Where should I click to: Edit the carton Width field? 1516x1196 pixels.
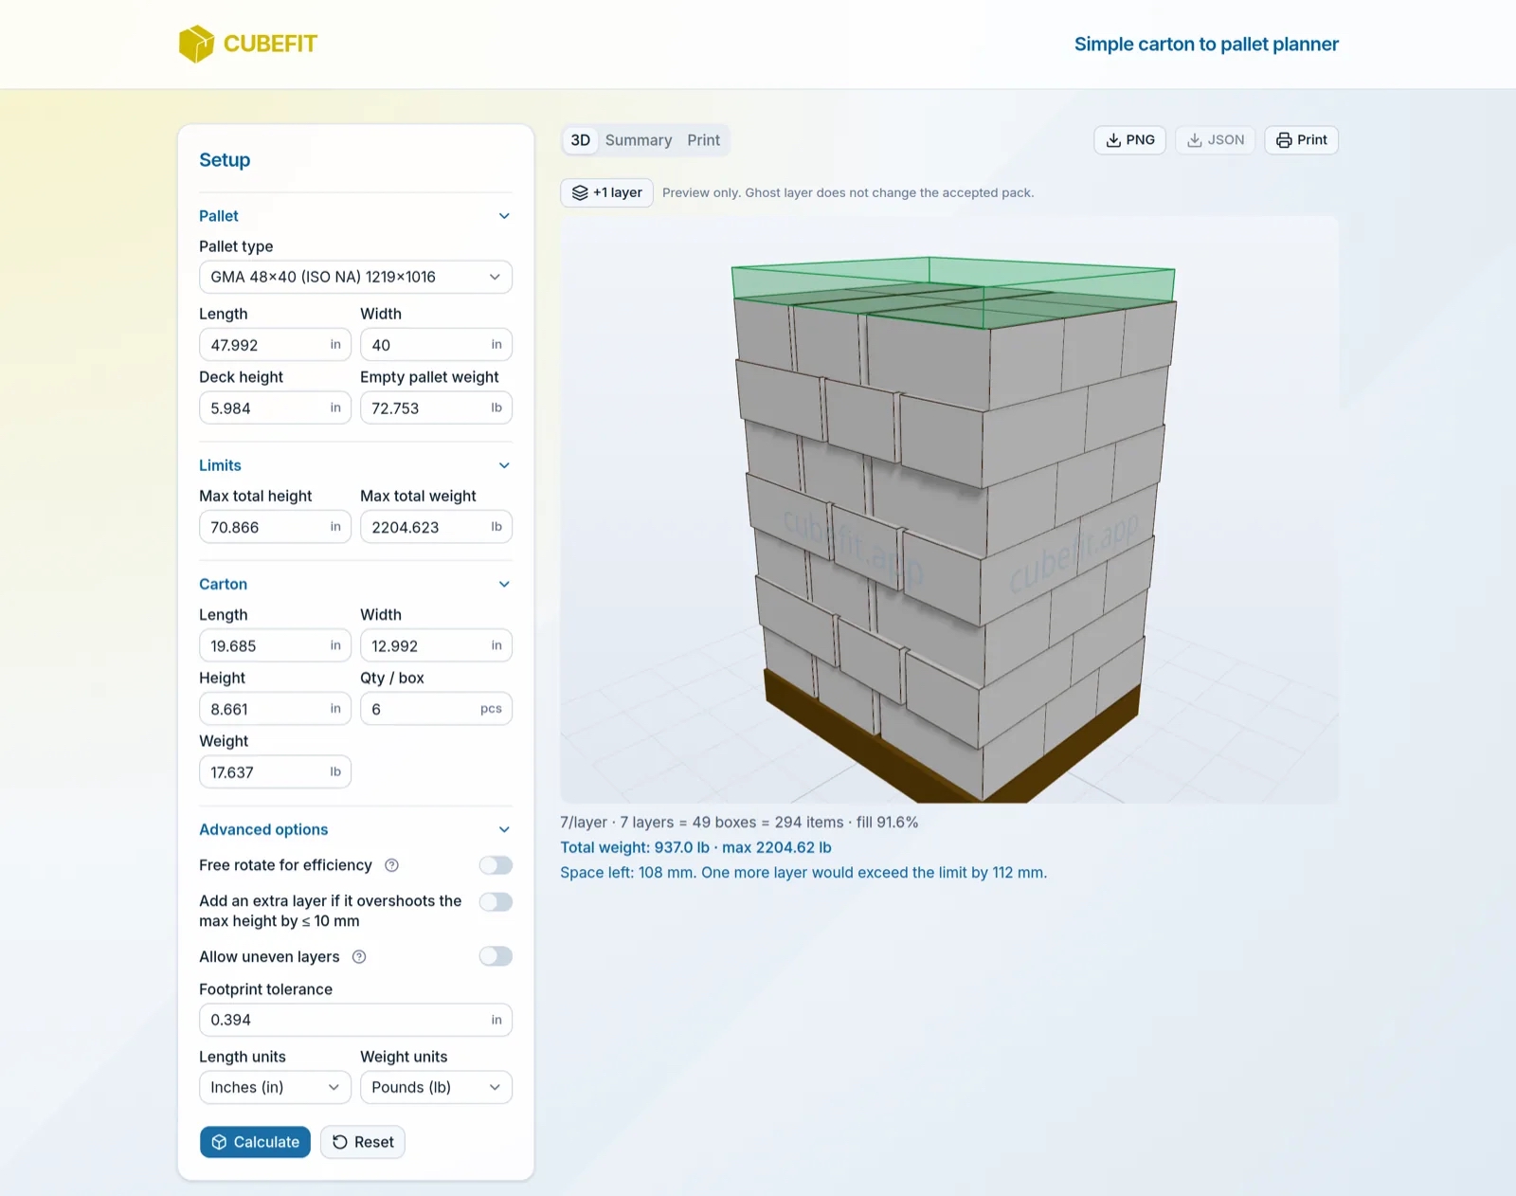pyautogui.click(x=436, y=645)
